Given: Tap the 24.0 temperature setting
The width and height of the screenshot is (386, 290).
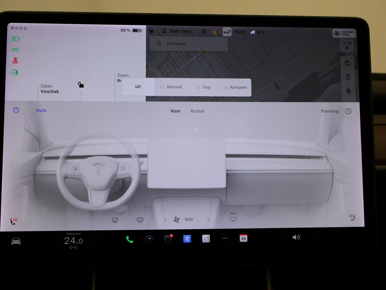Looking at the screenshot, I should pyautogui.click(x=73, y=241).
